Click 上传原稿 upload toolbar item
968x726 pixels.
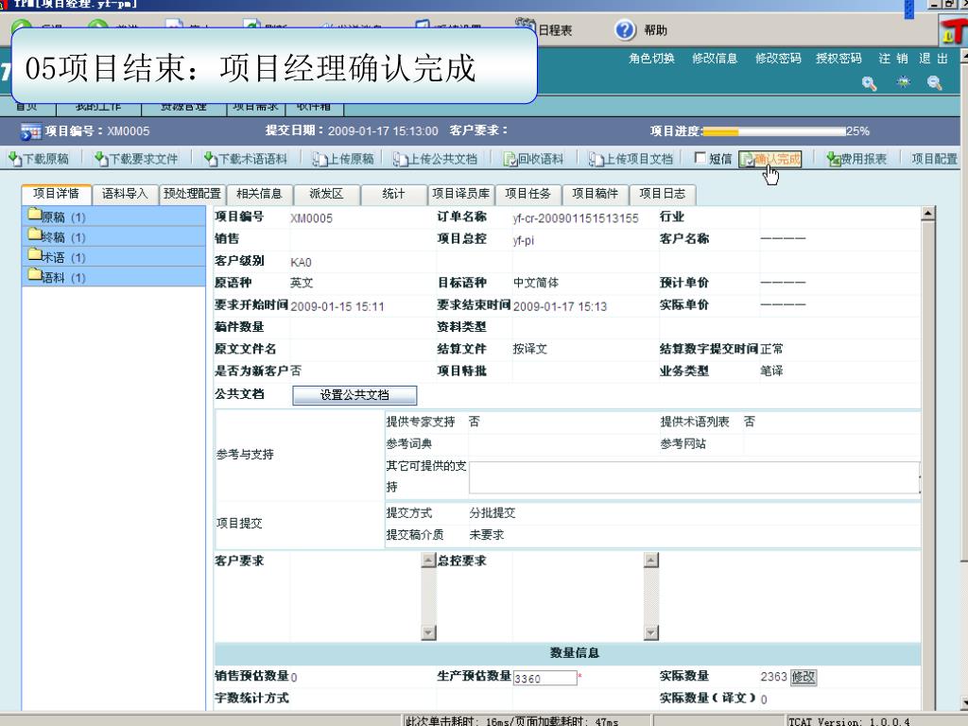(x=343, y=159)
